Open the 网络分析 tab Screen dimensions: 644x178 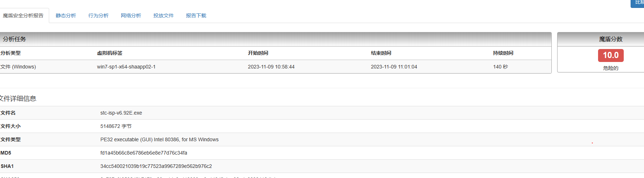(x=131, y=15)
